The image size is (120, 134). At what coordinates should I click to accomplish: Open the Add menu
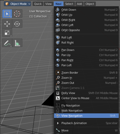pos(79,4)
